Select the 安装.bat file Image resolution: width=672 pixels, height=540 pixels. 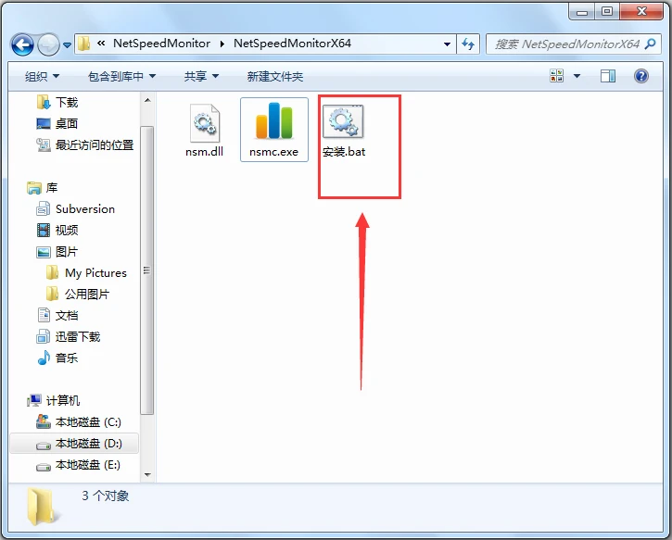pyautogui.click(x=344, y=131)
